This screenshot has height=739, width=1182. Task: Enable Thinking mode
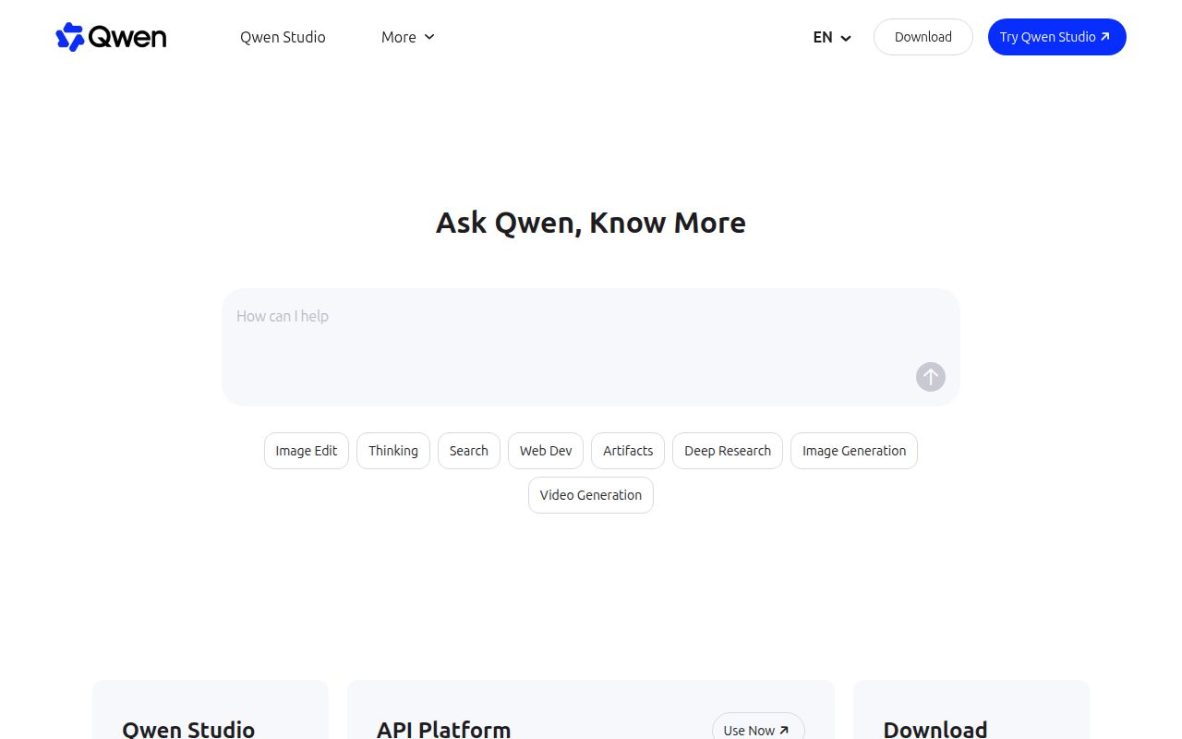pos(393,451)
